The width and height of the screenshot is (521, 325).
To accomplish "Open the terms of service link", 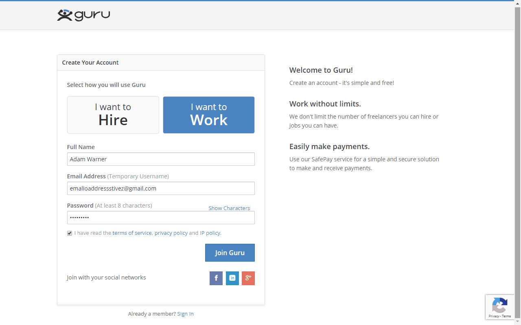I will click(132, 233).
